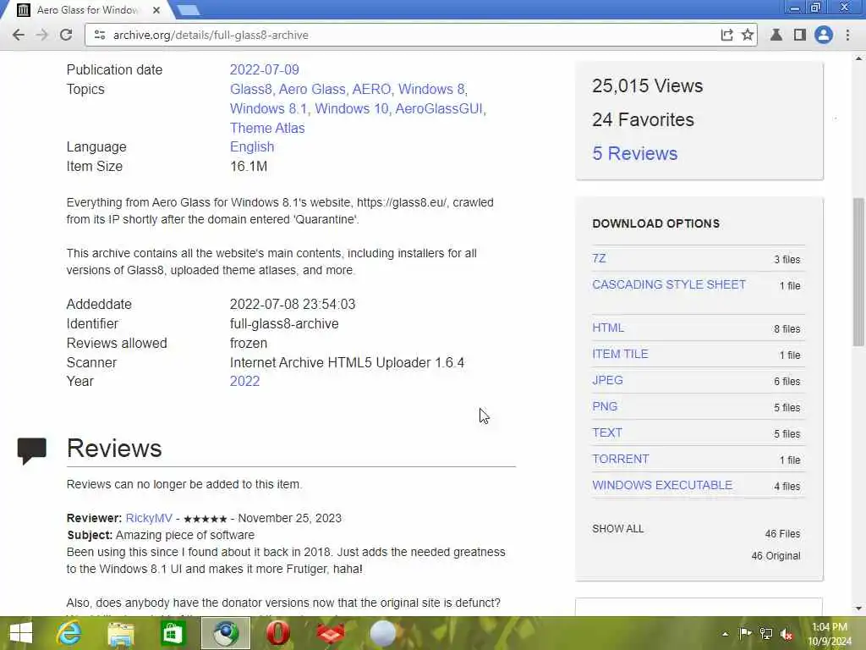Expand PNG download files
This screenshot has width=866, height=650.
click(605, 406)
